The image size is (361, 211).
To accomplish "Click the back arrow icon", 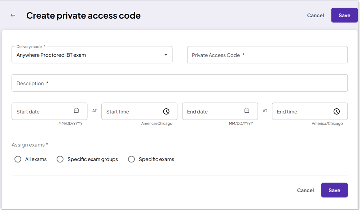I will [x=13, y=15].
